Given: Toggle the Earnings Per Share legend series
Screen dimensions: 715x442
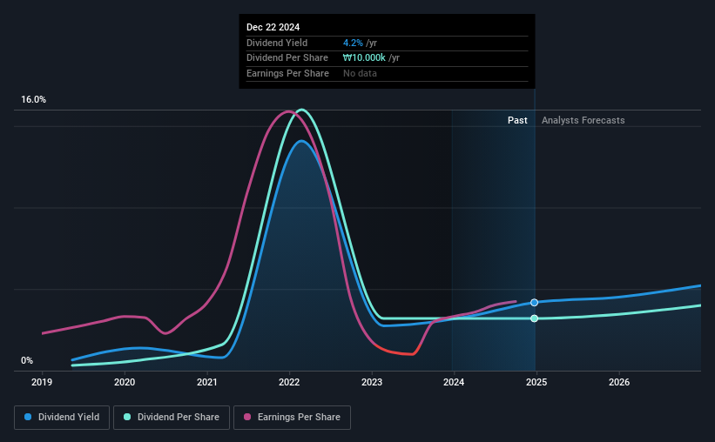Looking at the screenshot, I should (x=292, y=418).
